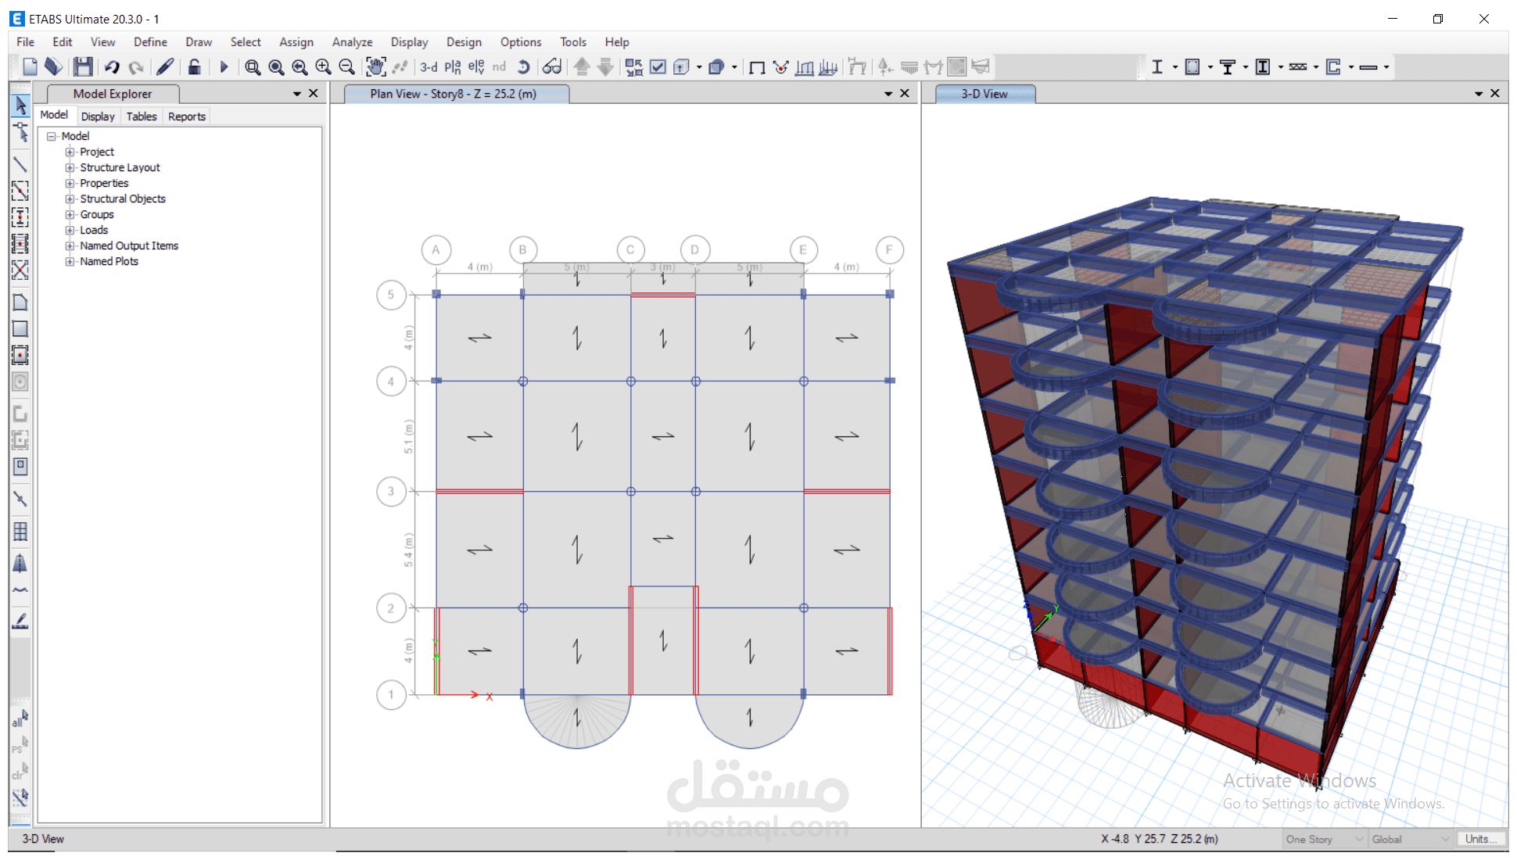Click grid bubble A in plan view

pyautogui.click(x=436, y=250)
